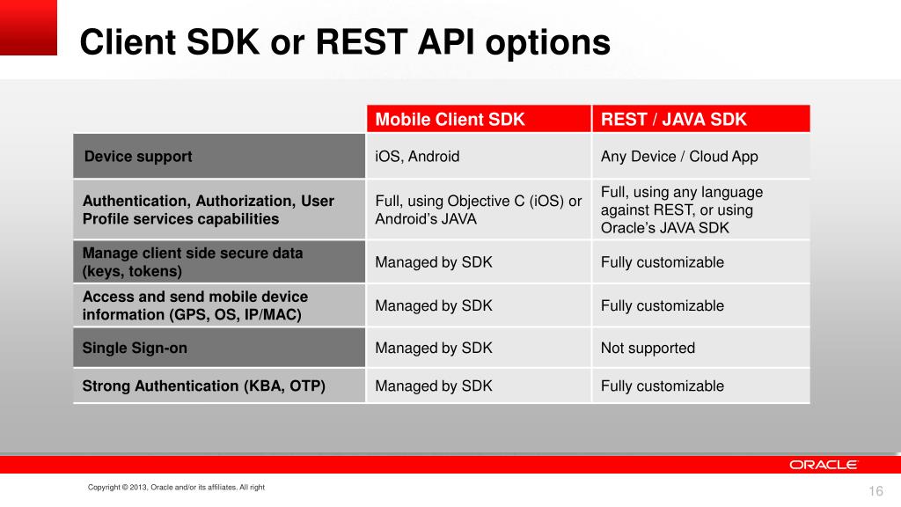The width and height of the screenshot is (901, 507).
Task: Click the copyright 2013 Oracle notice
Action: click(x=176, y=487)
